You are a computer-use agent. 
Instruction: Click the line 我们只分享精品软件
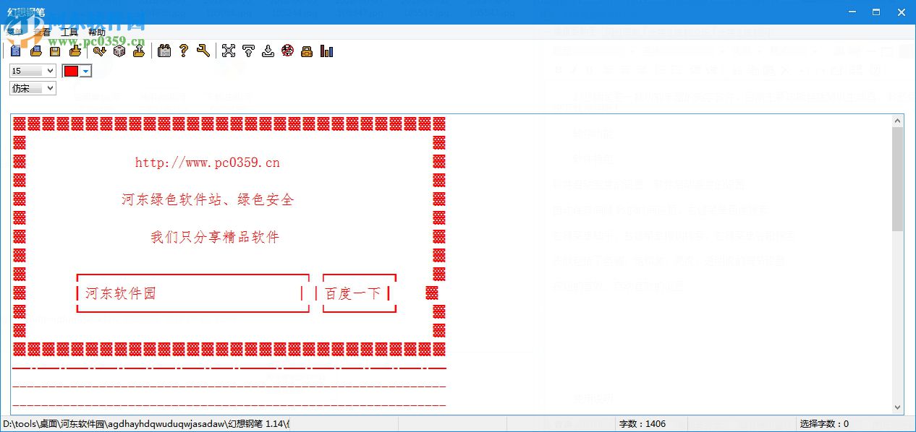point(215,237)
